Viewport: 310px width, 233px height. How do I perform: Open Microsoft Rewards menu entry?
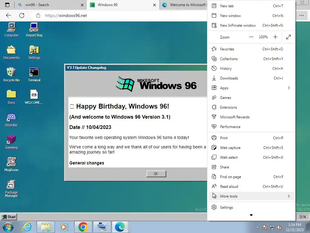251,117
